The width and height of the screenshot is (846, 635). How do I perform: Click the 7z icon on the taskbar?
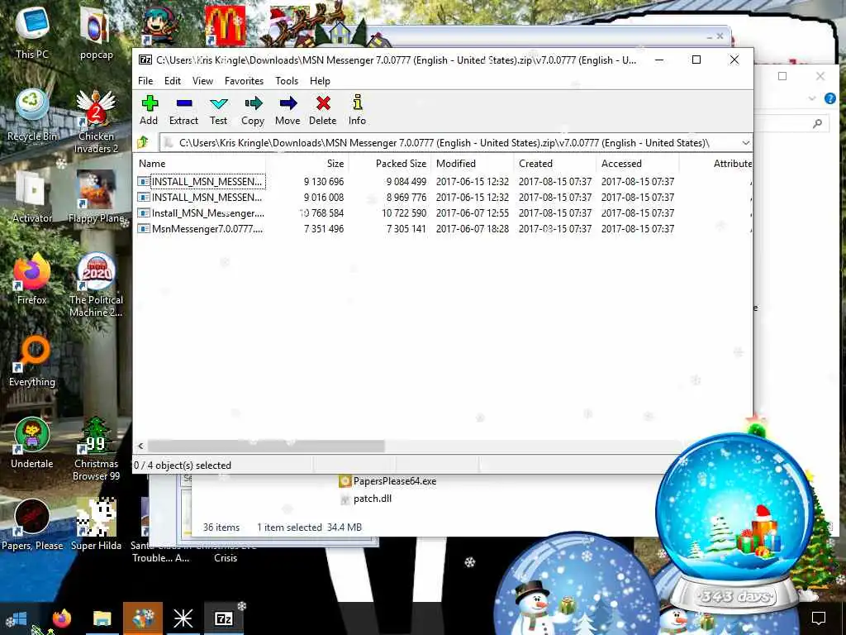pos(223,618)
